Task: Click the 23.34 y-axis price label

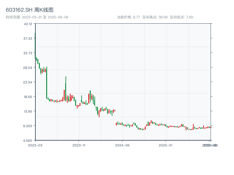Action: [28, 82]
